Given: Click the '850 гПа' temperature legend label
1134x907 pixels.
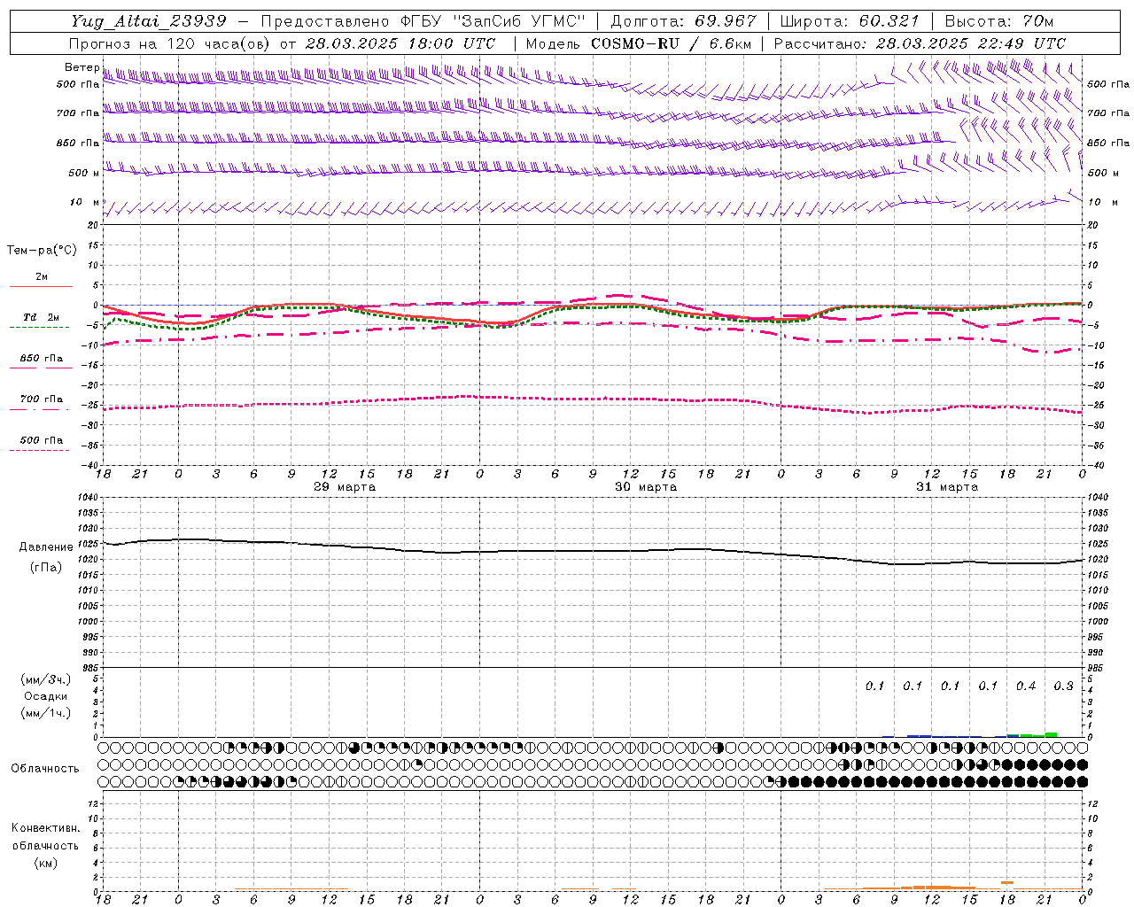Looking at the screenshot, I should (x=42, y=359).
